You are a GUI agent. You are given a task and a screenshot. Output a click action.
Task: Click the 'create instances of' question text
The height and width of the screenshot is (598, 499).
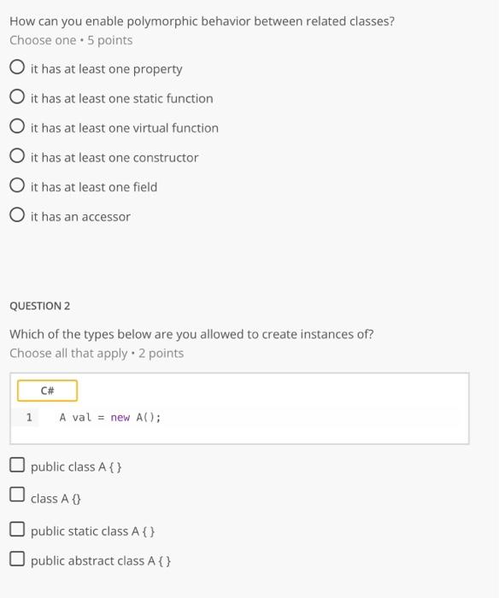coord(191,334)
